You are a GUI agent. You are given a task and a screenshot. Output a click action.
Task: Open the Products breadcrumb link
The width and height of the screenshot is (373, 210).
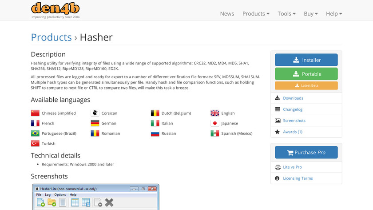pyautogui.click(x=51, y=37)
